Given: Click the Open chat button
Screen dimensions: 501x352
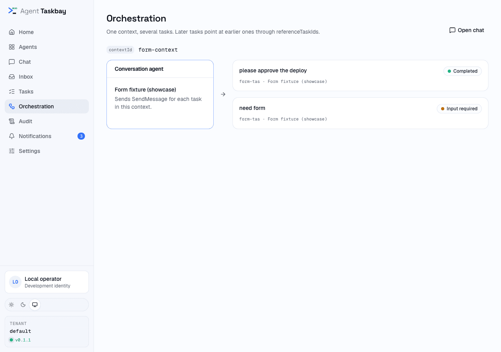Looking at the screenshot, I should pos(467,30).
